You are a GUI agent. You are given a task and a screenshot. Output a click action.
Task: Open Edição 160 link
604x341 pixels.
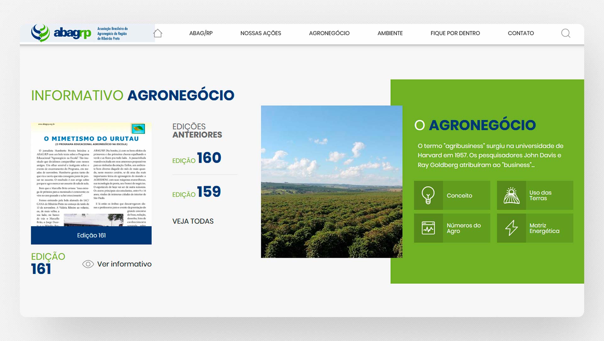(x=197, y=158)
